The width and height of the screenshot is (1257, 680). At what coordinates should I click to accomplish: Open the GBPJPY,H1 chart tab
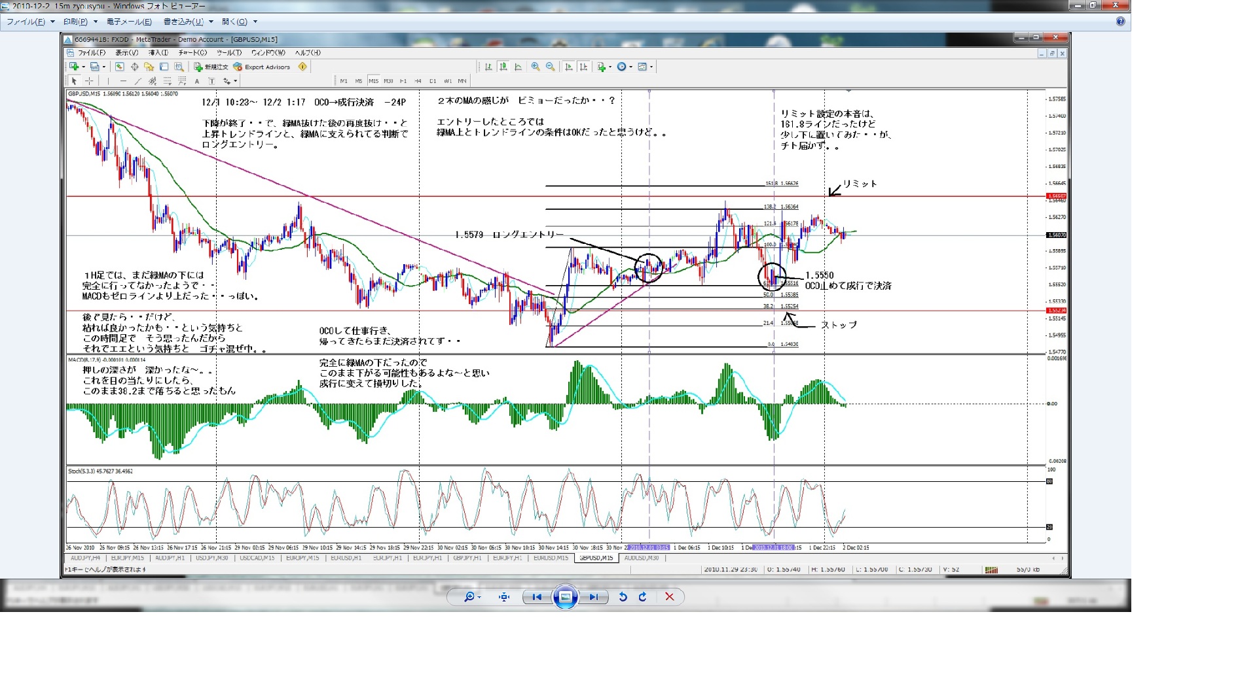[x=467, y=558]
